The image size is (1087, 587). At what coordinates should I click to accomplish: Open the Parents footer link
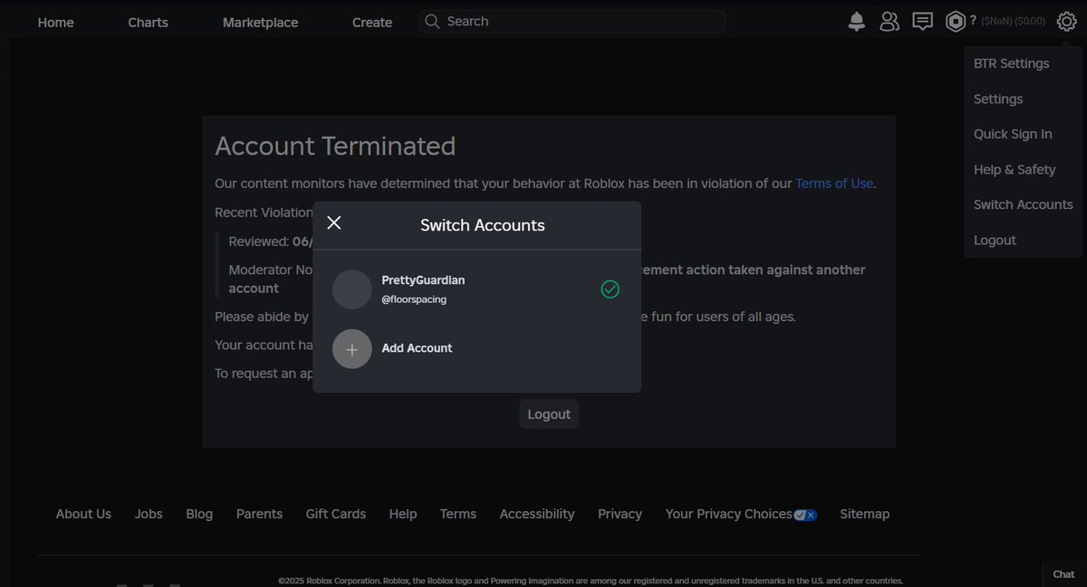pyautogui.click(x=259, y=514)
